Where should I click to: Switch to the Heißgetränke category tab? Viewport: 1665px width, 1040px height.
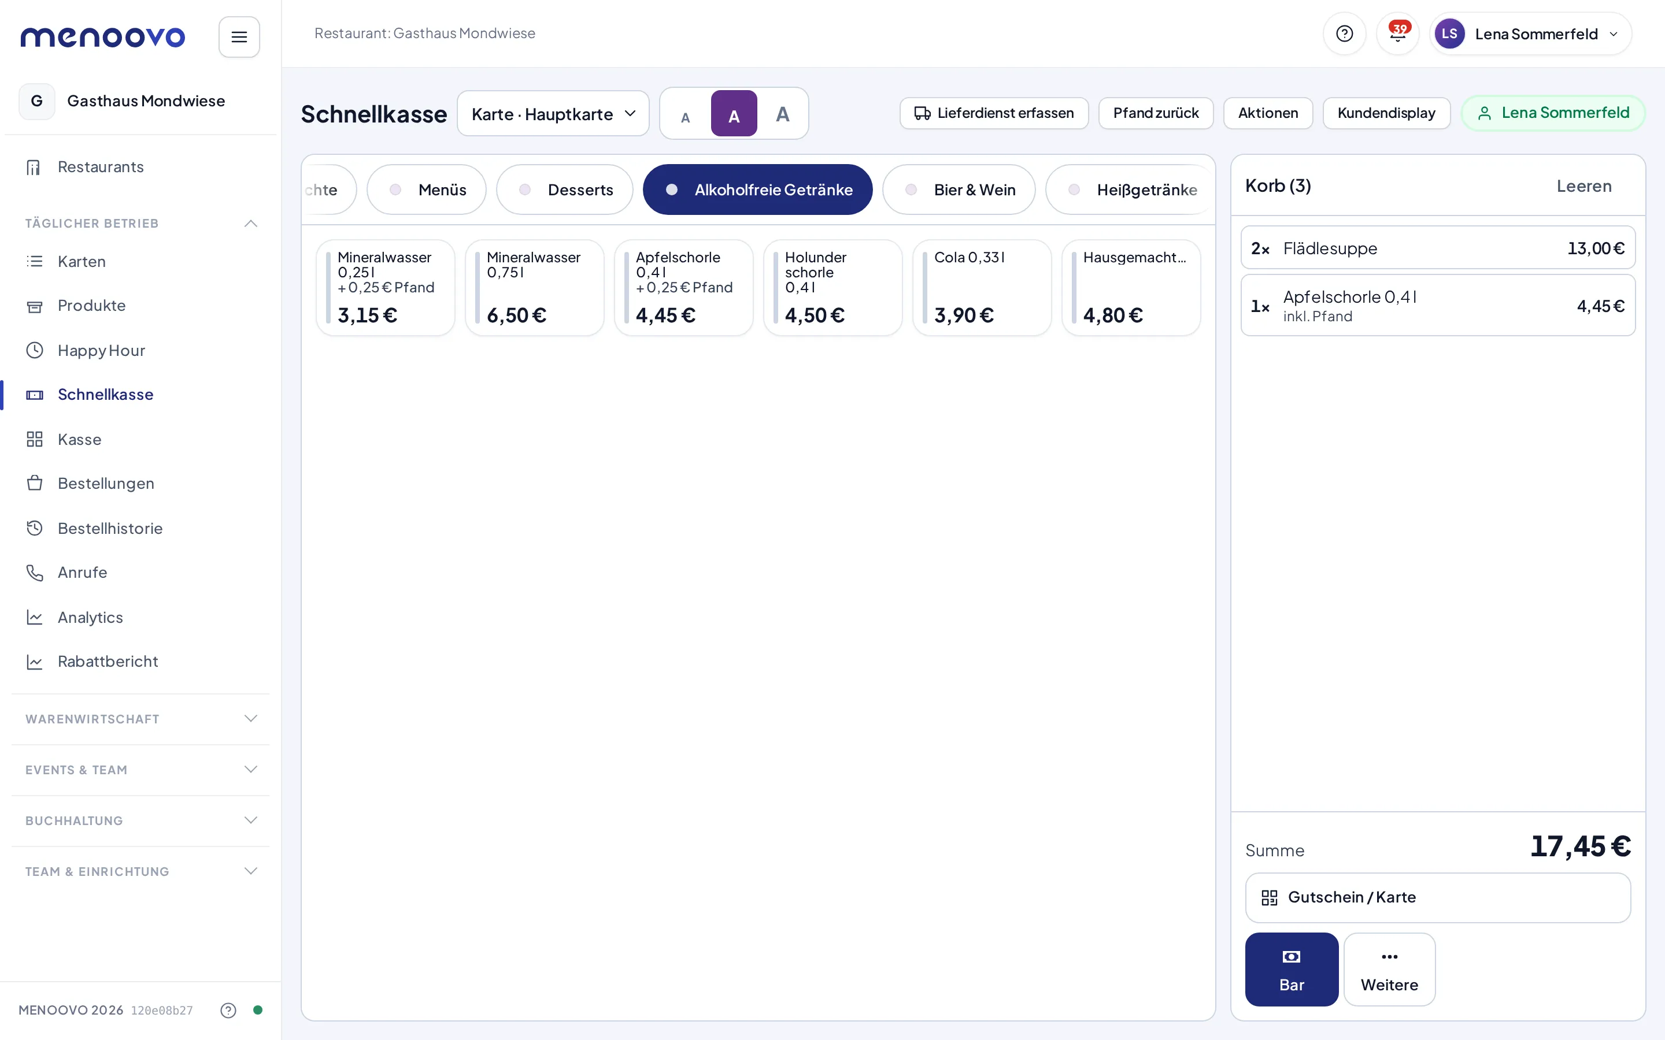(x=1130, y=189)
